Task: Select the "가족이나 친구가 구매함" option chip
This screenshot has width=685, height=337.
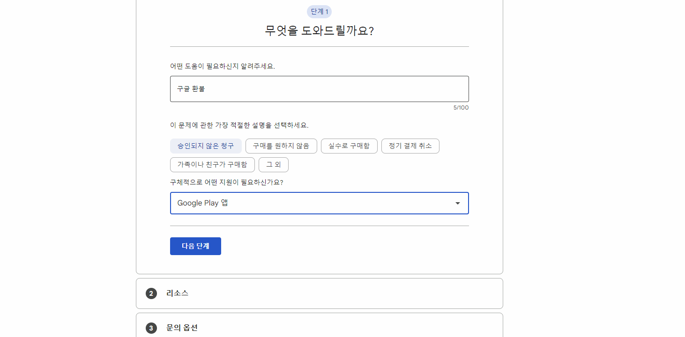Action: (x=212, y=164)
